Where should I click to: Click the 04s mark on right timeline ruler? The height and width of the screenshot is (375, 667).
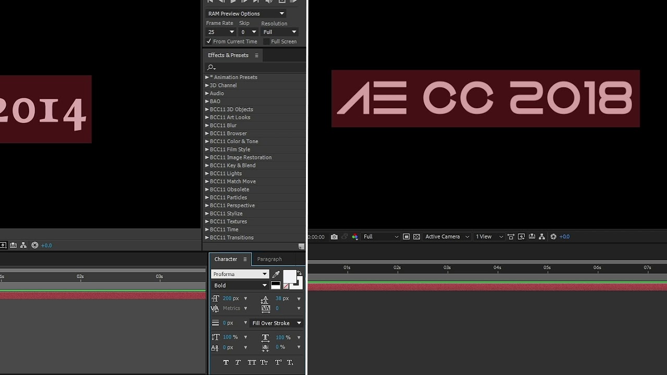(497, 267)
